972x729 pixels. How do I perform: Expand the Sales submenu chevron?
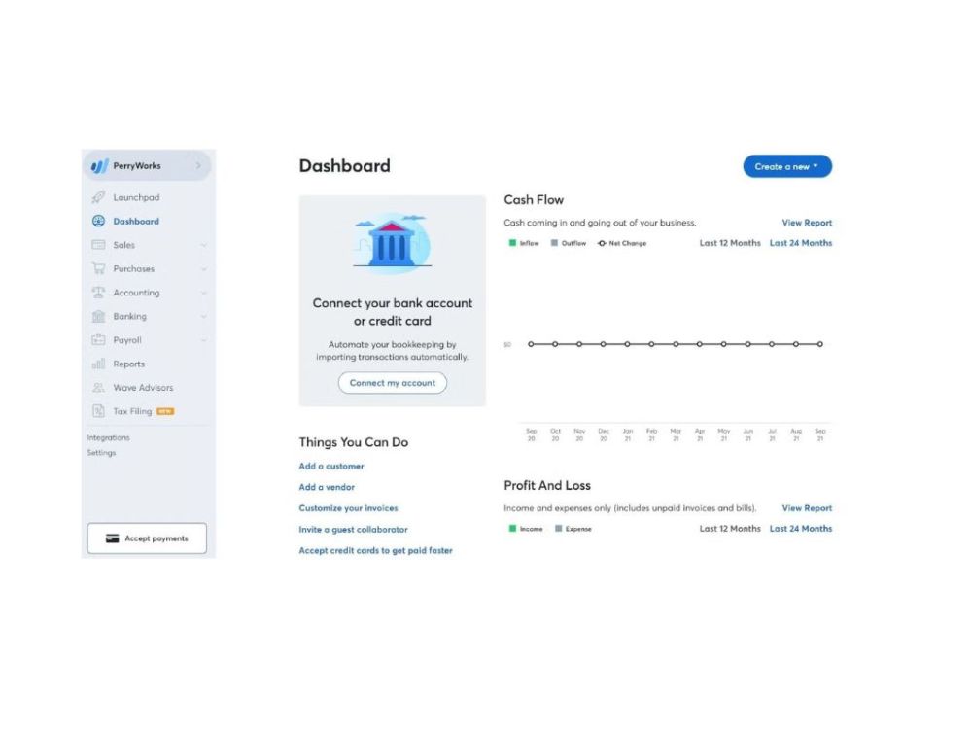coord(203,245)
